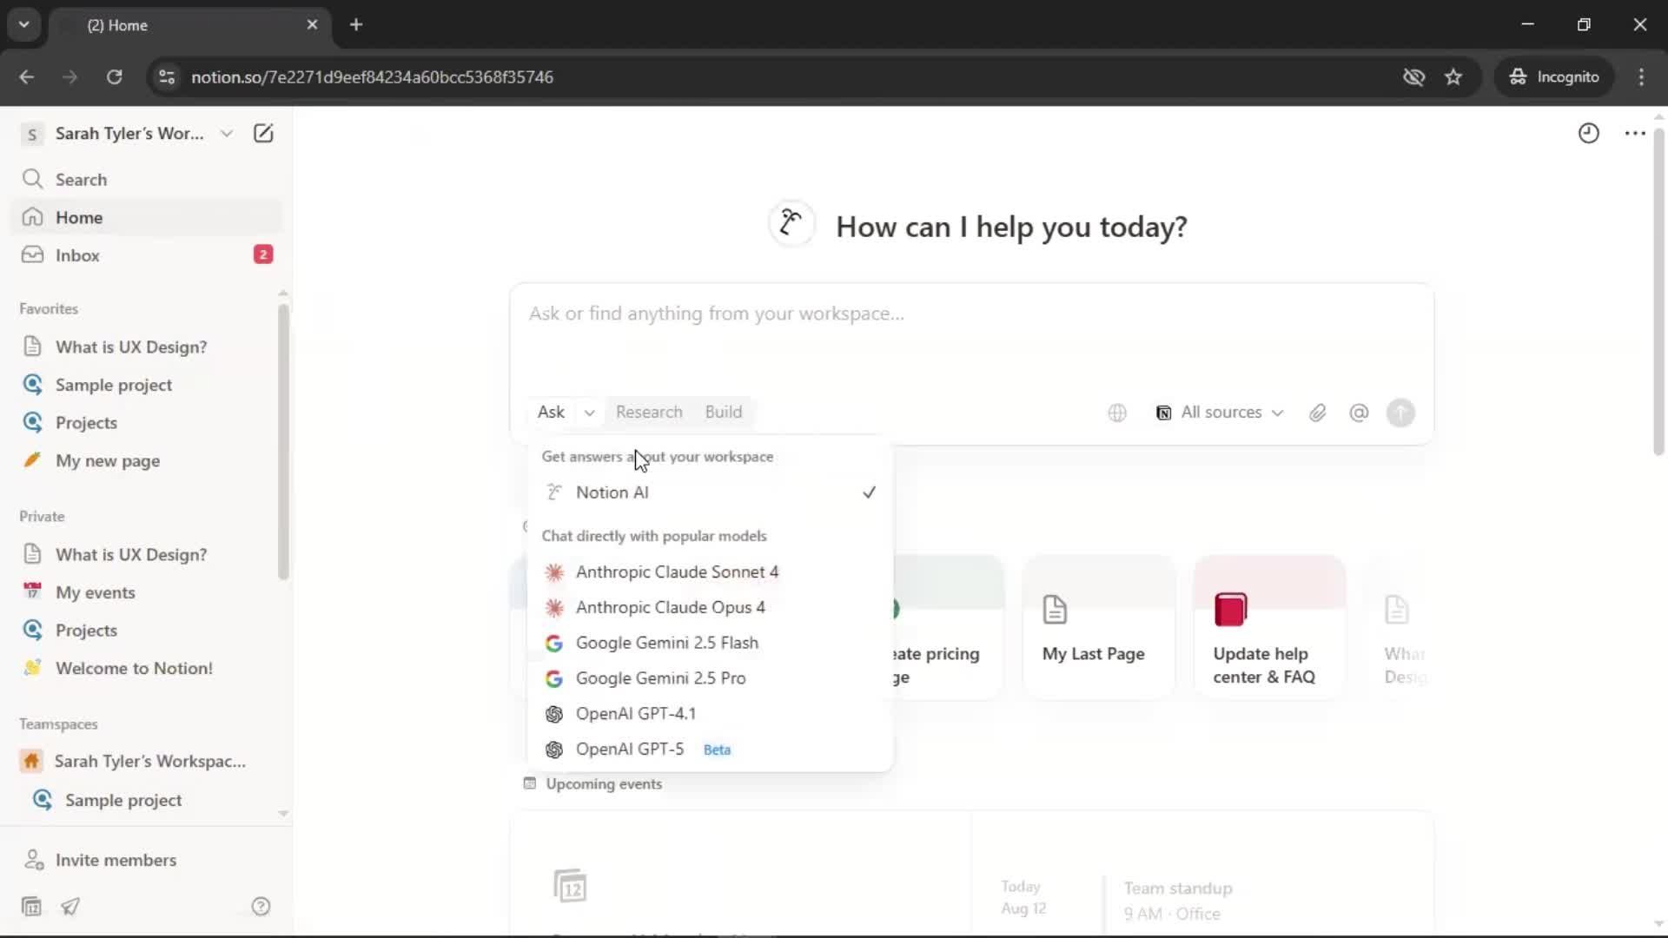The height and width of the screenshot is (938, 1668).
Task: Open Welcome to Notion! page
Action: [146, 668]
